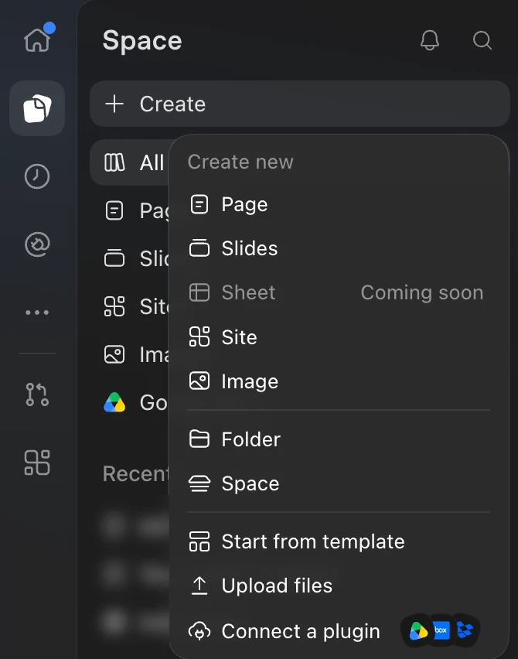Select the All filter in Space list
518x659 pixels.
click(x=130, y=162)
